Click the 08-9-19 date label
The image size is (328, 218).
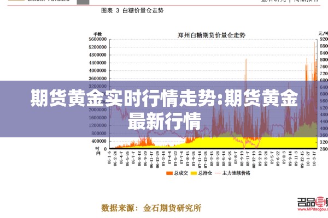242,159
